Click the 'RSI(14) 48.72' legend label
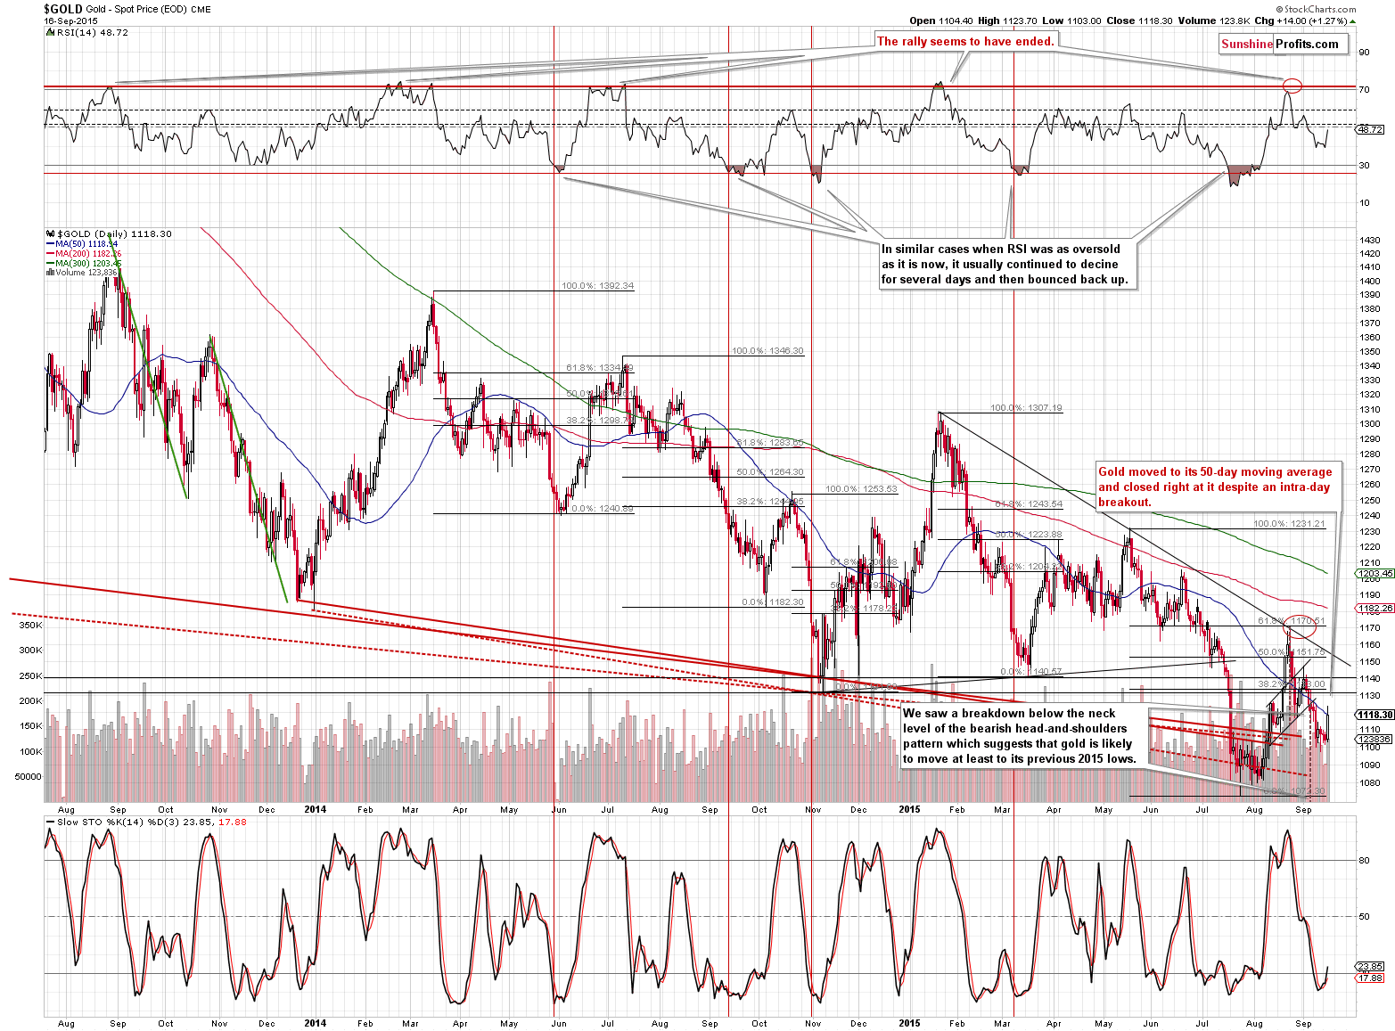This screenshot has width=1395, height=1031. pyautogui.click(x=93, y=32)
